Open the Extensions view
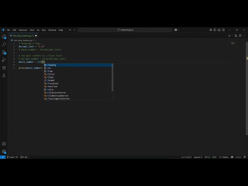The width and height of the screenshot is (248, 186). (x=4, y=68)
